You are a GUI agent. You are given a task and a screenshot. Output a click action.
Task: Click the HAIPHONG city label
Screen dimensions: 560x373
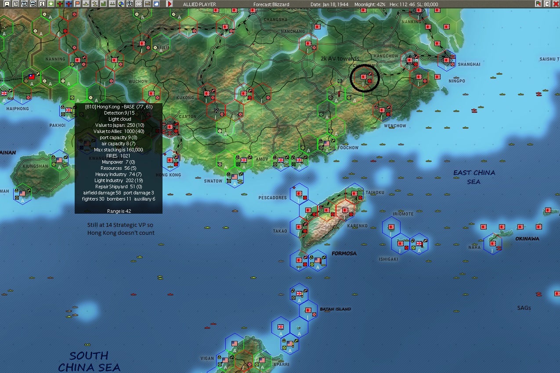tap(18, 108)
